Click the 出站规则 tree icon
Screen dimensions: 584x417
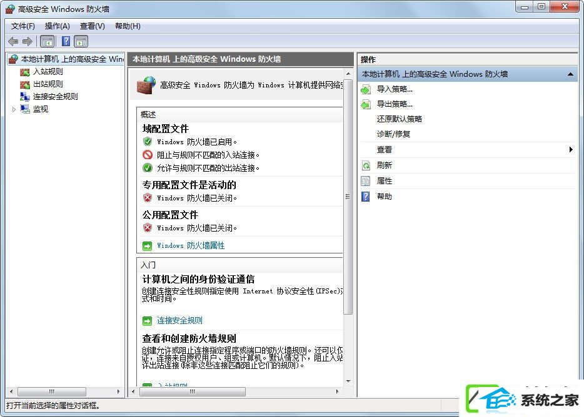click(x=24, y=84)
